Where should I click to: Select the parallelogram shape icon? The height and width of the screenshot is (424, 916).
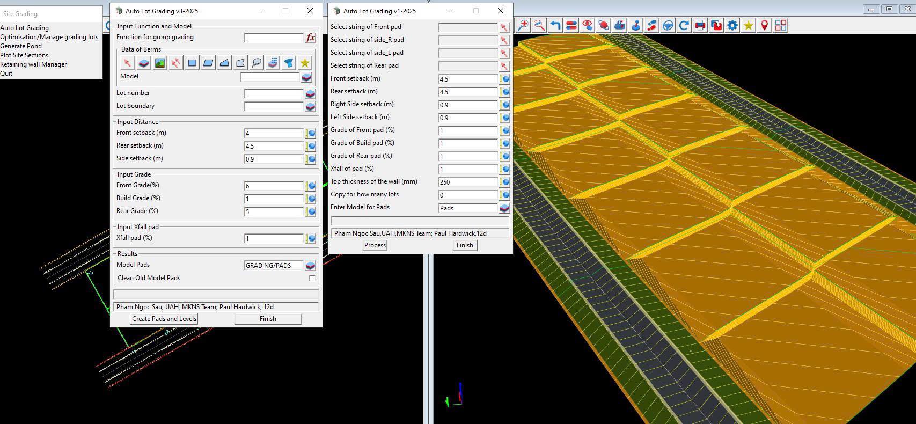click(208, 63)
